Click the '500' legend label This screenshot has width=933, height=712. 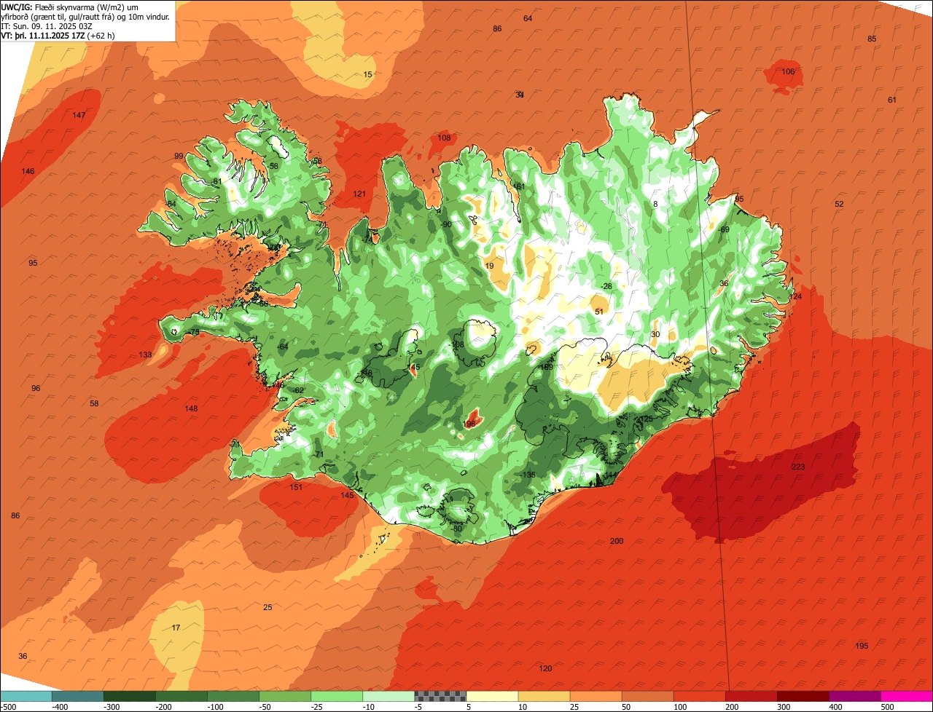(x=887, y=706)
